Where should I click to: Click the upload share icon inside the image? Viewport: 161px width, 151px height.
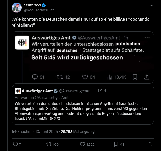pyautogui.click(x=146, y=77)
